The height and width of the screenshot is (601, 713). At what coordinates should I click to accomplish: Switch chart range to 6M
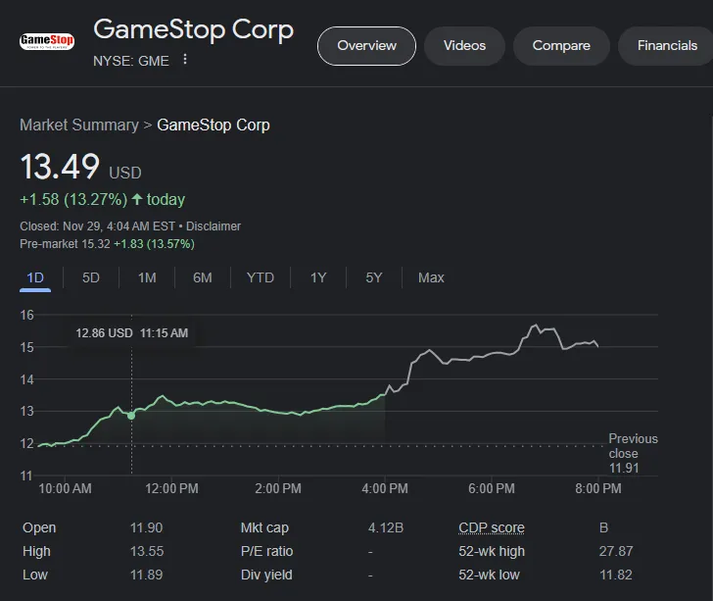point(203,277)
